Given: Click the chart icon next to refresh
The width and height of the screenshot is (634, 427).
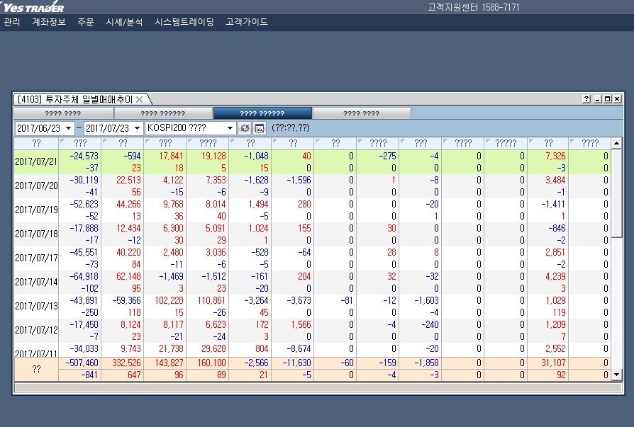Looking at the screenshot, I should pos(260,128).
